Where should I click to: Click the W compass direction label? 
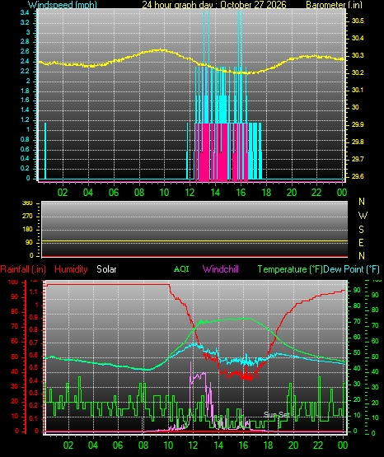[363, 216]
